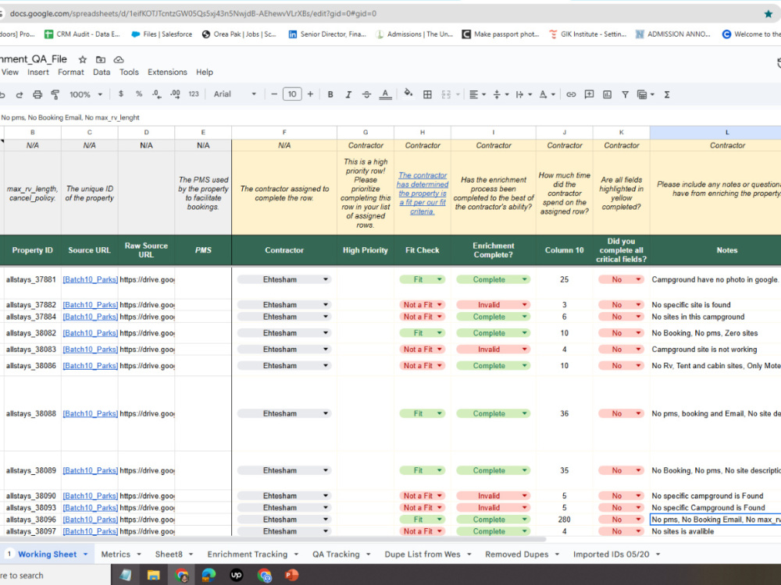
Task: Open Removed Dupes sheet tab
Action: (x=516, y=554)
